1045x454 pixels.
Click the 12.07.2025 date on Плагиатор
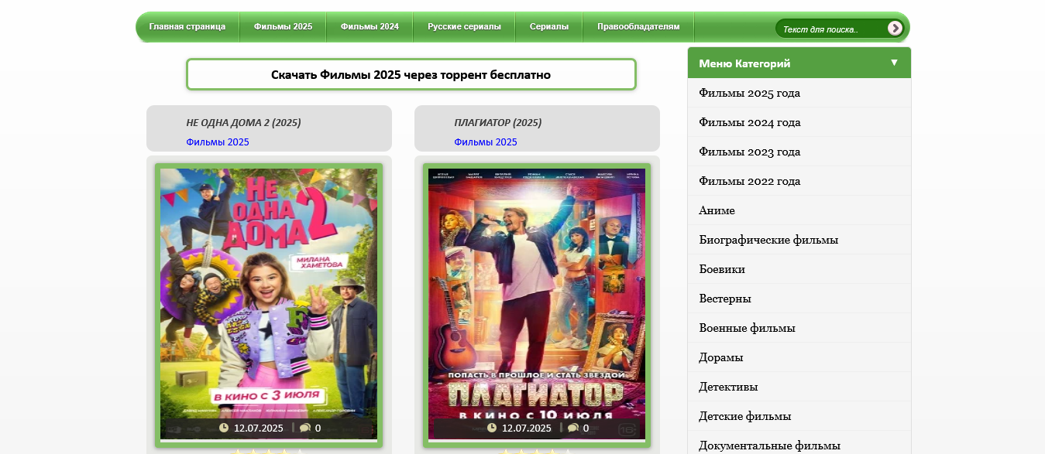click(x=527, y=428)
